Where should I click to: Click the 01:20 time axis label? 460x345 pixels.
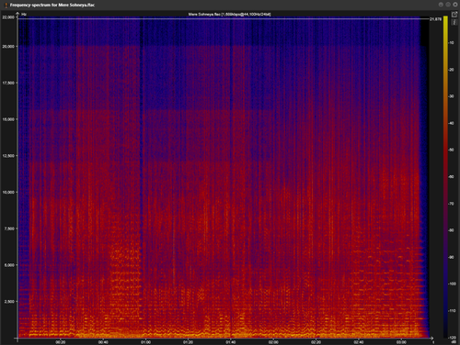(x=188, y=342)
